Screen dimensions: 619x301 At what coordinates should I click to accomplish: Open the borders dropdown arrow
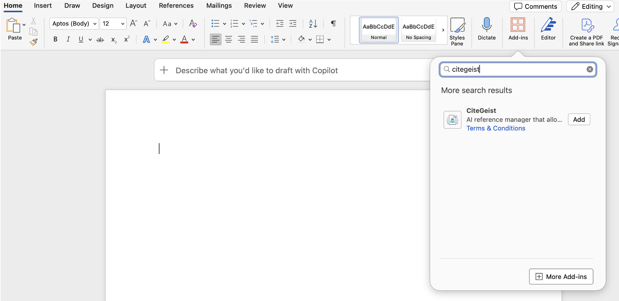pyautogui.click(x=329, y=40)
